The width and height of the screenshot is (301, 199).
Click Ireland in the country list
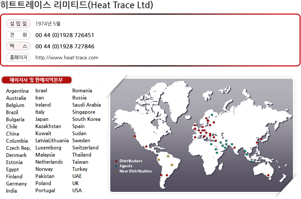[x=43, y=105]
